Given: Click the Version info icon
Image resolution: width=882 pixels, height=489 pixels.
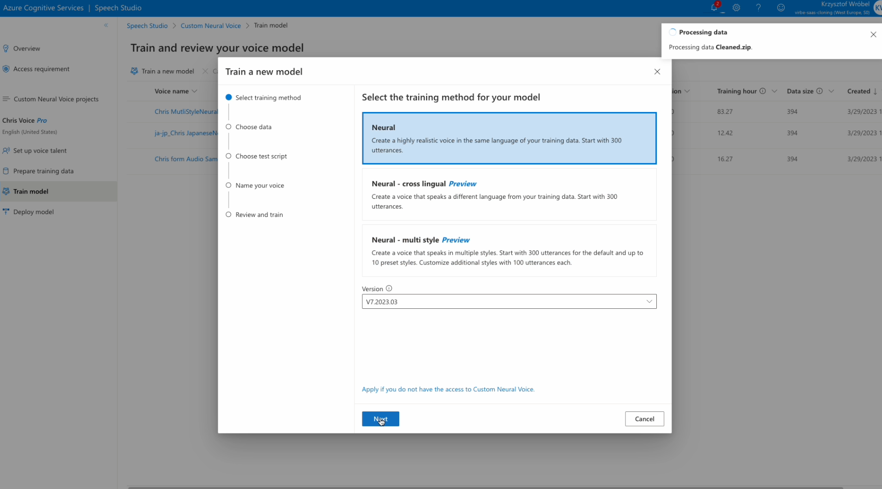Looking at the screenshot, I should [x=389, y=289].
